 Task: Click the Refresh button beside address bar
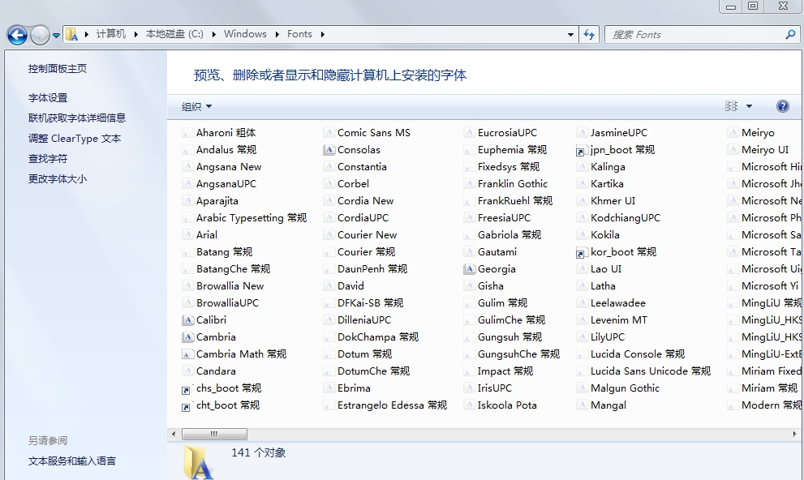point(589,34)
